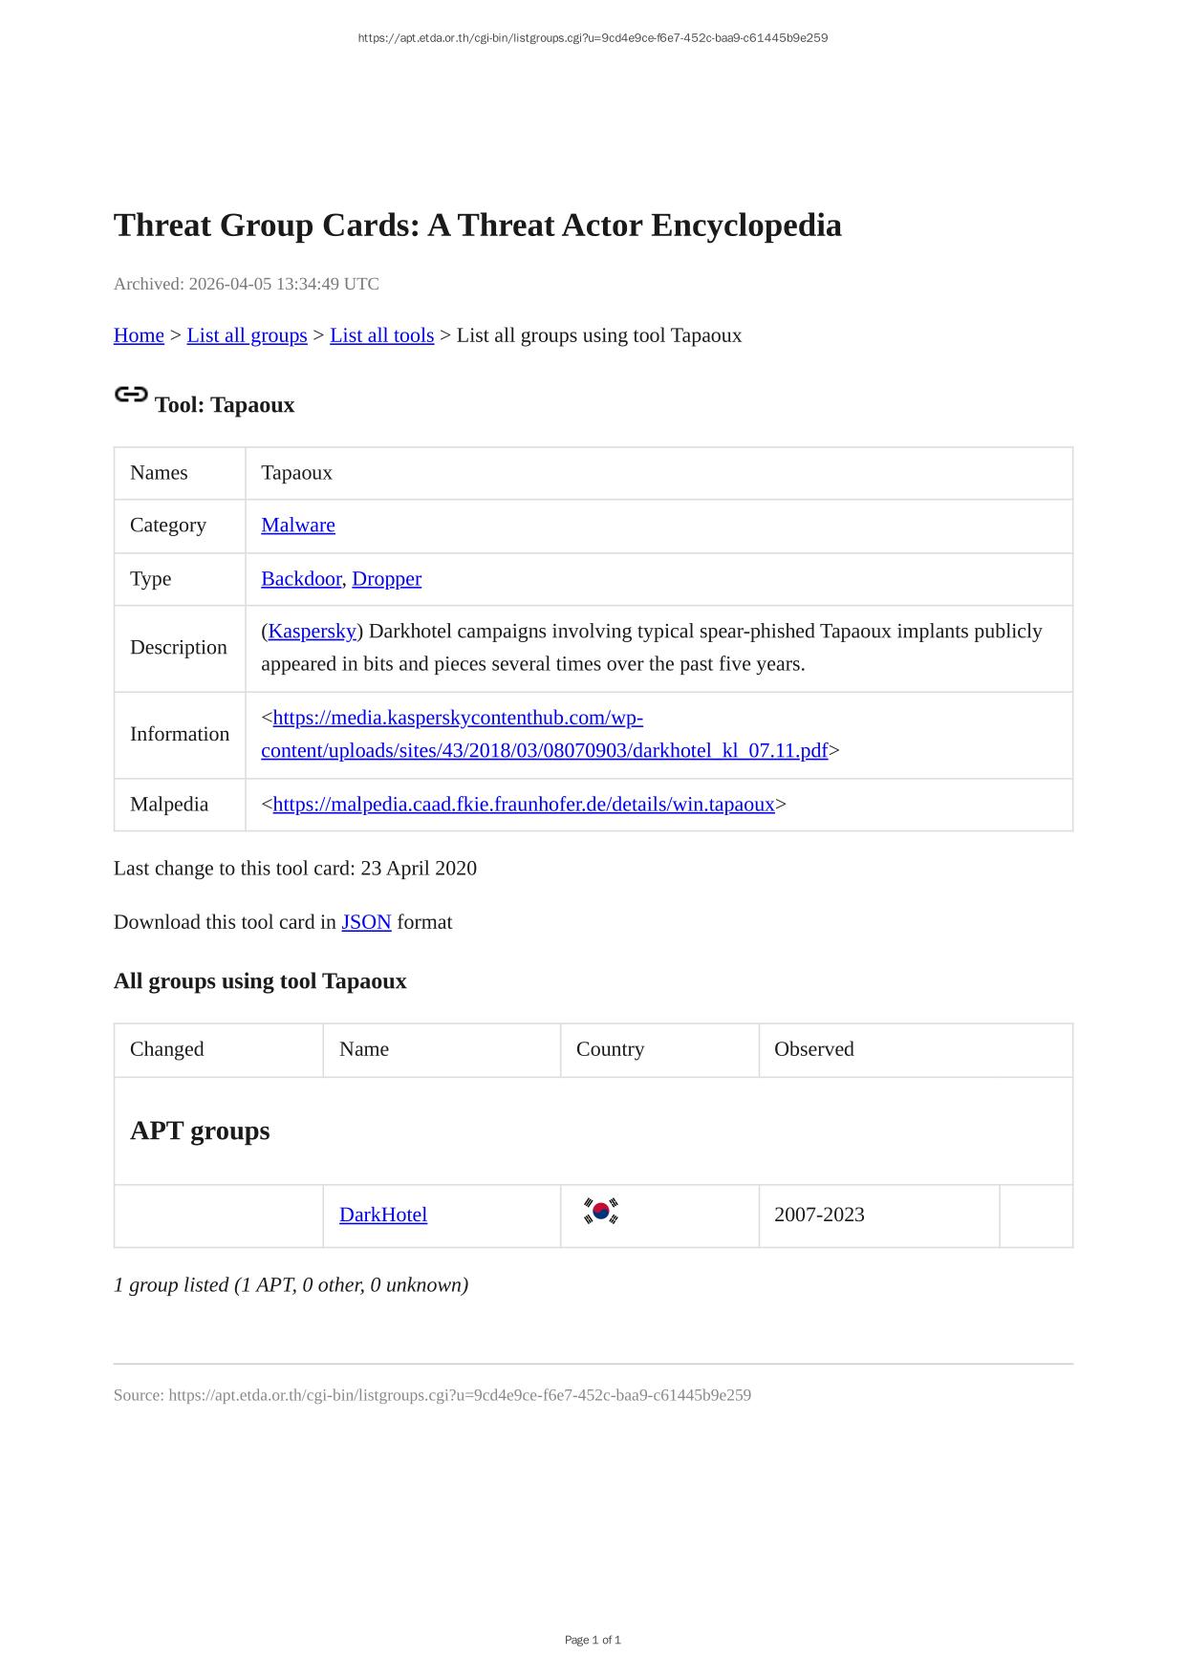1187x1678 pixels.
Task: Click the observed years 2007-2023 cell
Action: tap(819, 1215)
